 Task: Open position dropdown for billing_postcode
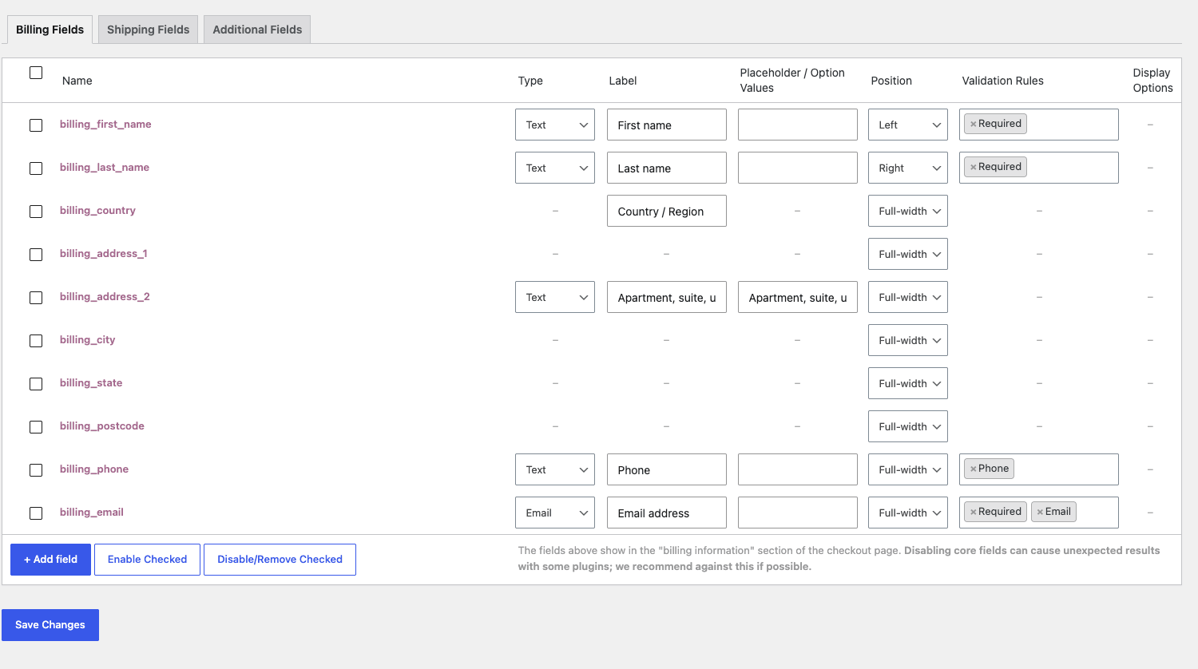908,426
